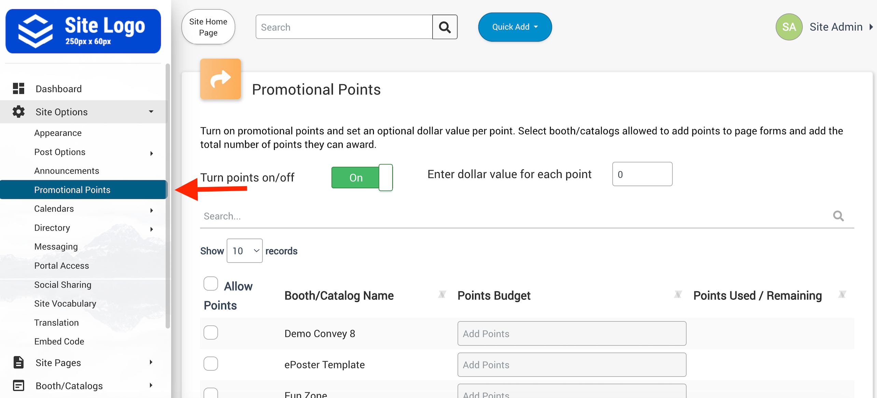Collapse the Site Options menu arrow
The image size is (877, 398).
coord(151,112)
